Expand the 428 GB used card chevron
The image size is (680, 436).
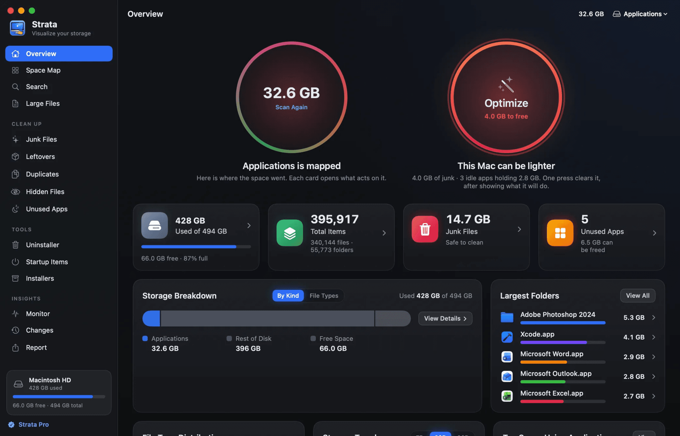(249, 225)
